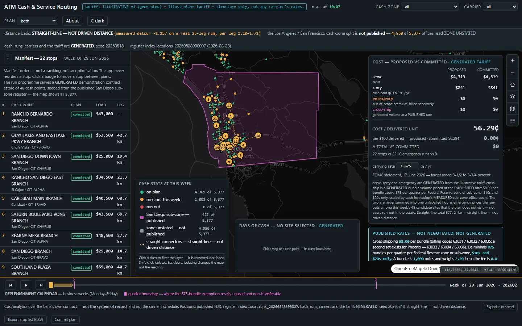Image resolution: width=522 pixels, height=326 pixels.
Task: Select stop marker 15 on the map
Action: tap(217, 147)
